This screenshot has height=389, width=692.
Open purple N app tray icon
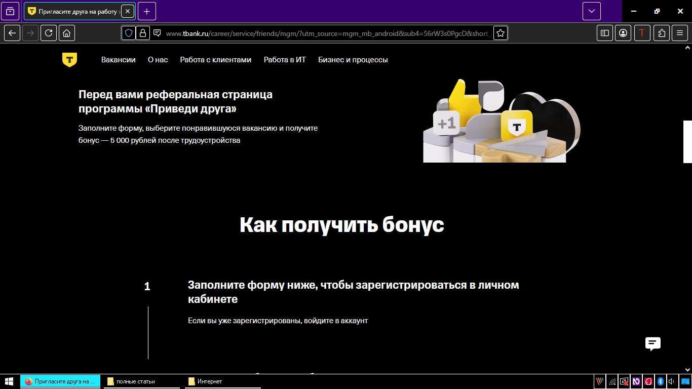point(636,381)
